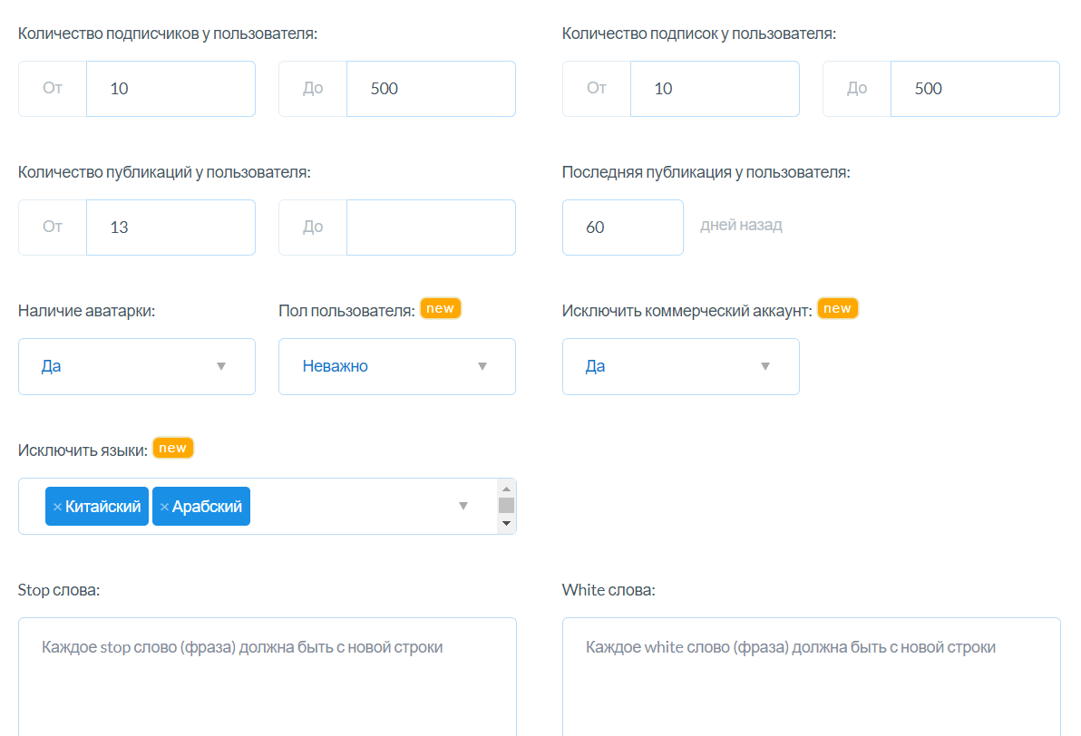
Task: Remove the Арабский language tag
Action: pyautogui.click(x=164, y=507)
